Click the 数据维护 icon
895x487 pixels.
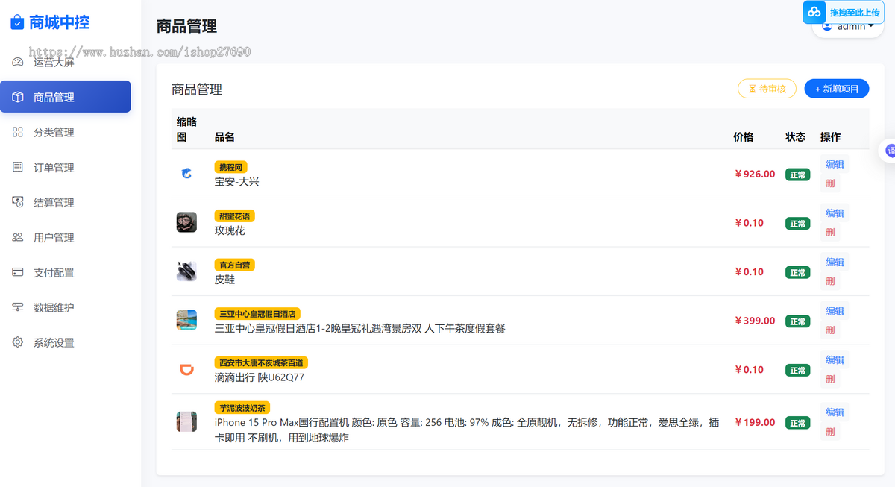tap(18, 307)
